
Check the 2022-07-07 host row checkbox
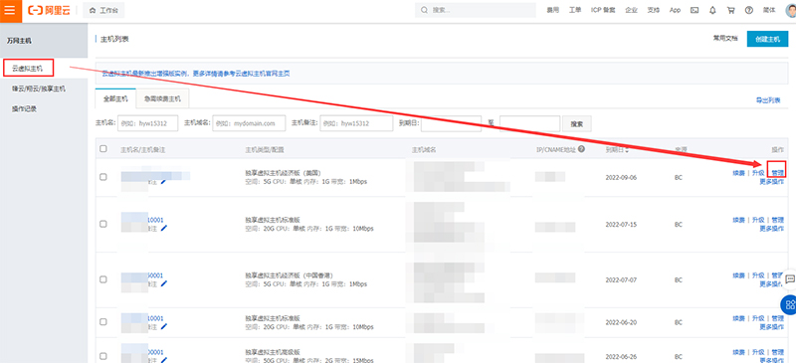[x=103, y=279]
